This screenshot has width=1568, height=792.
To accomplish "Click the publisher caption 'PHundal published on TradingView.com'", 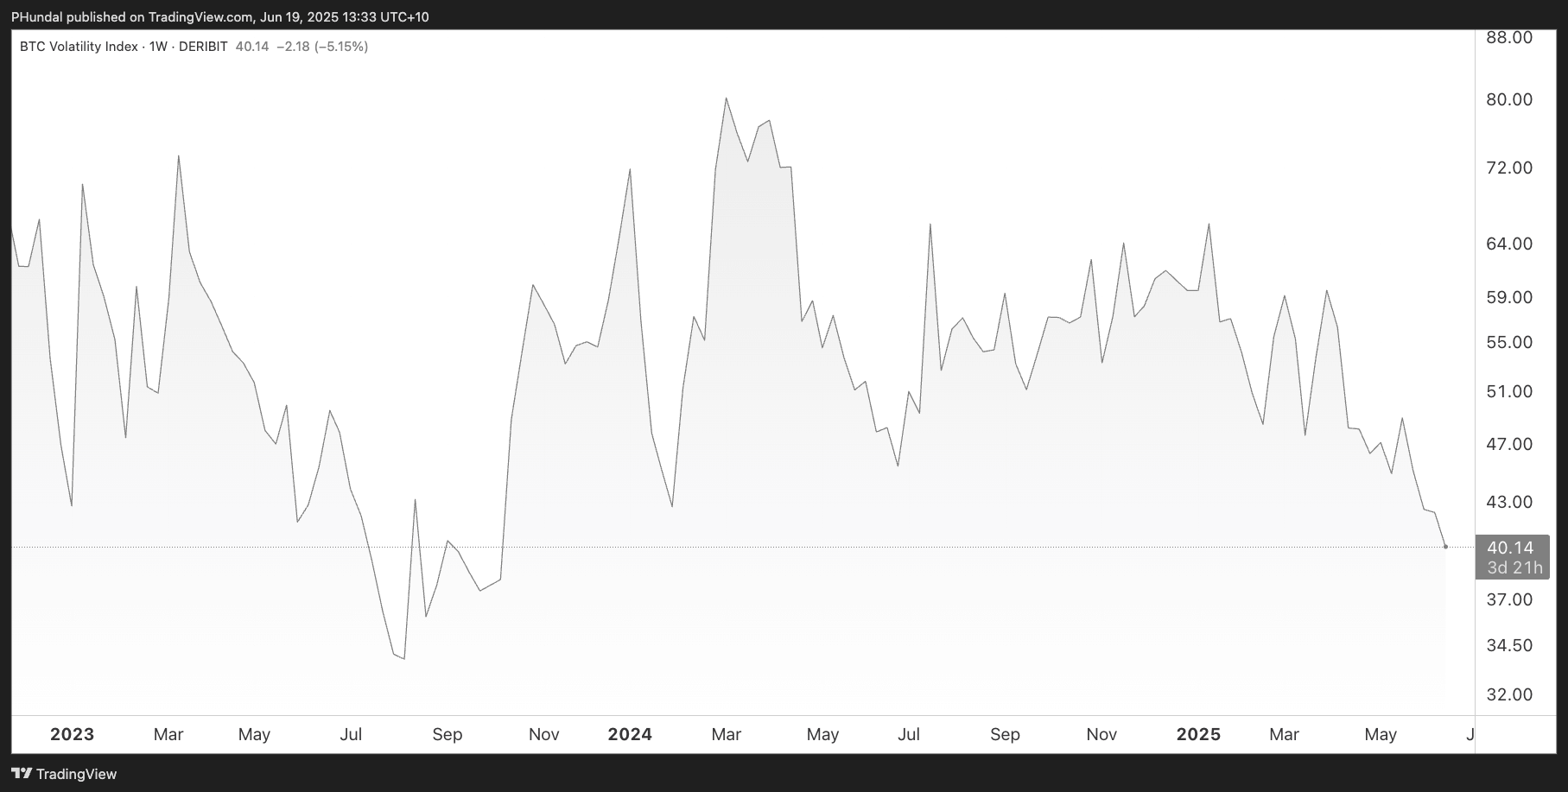I will pyautogui.click(x=132, y=17).
